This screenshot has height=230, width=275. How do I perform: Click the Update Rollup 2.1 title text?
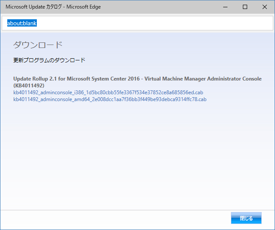point(137,82)
